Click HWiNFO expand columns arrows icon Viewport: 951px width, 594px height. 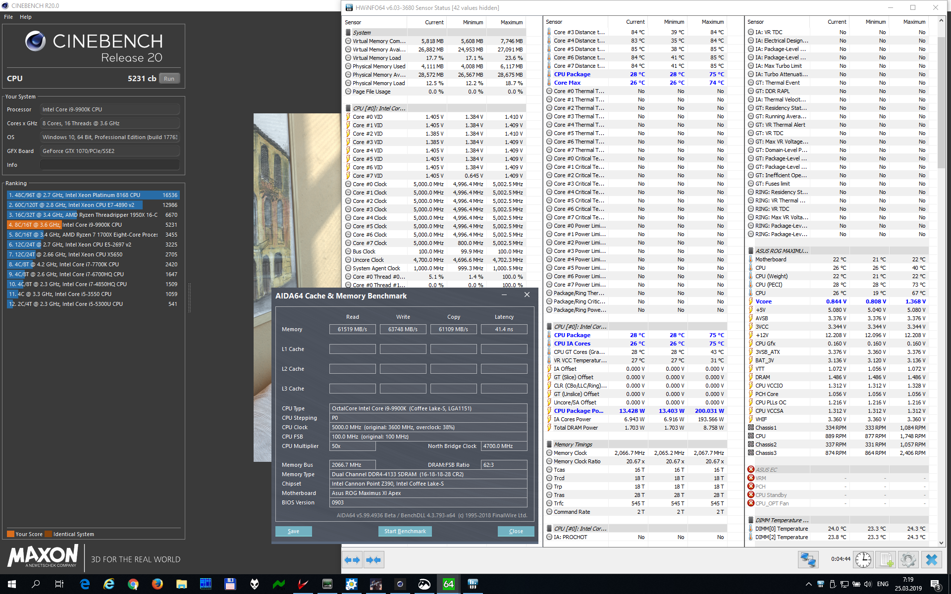tap(352, 560)
